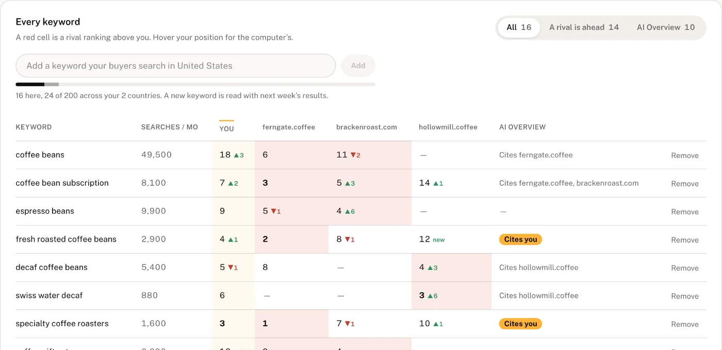The image size is (722, 350).
Task: Select the espresso beans keyword name
Action: [x=45, y=211]
